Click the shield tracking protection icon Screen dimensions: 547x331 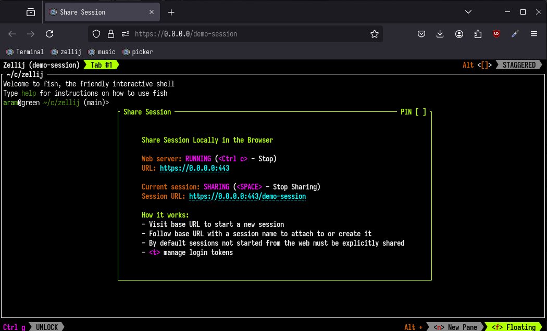pos(96,34)
